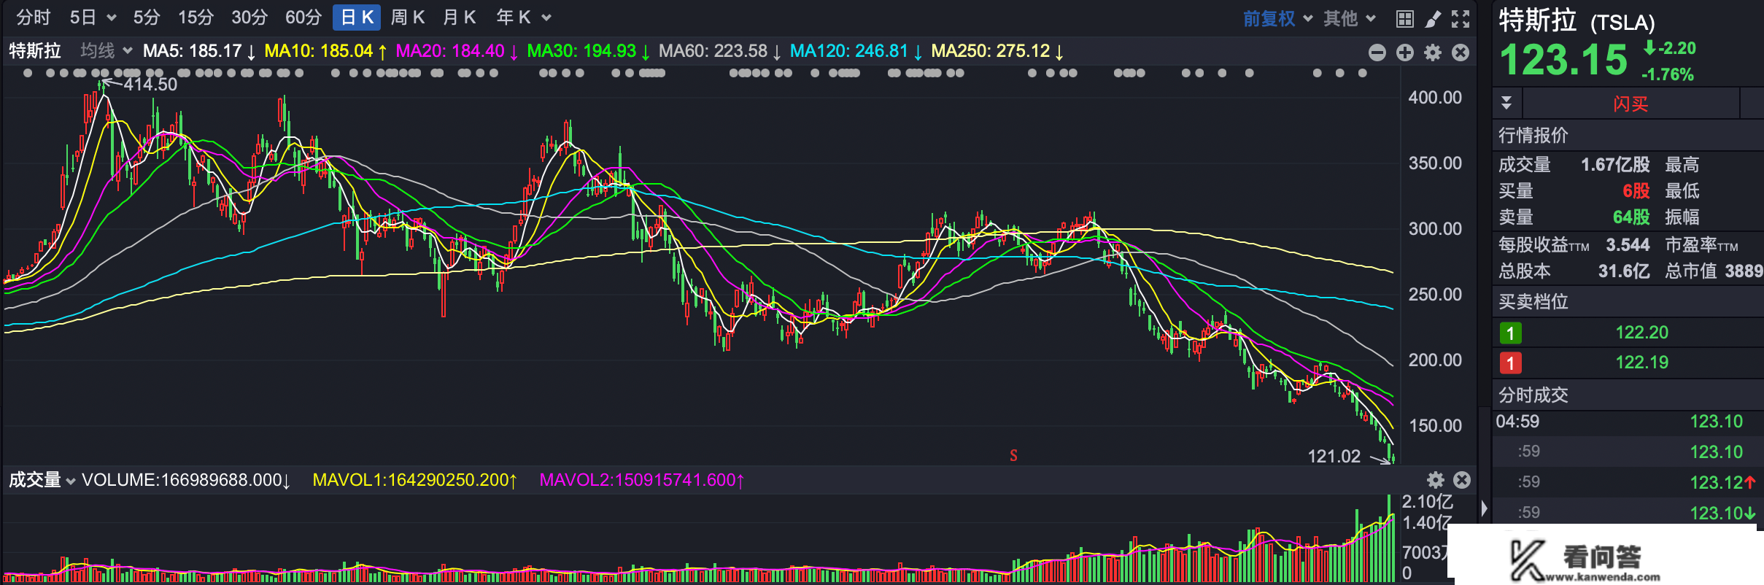The image size is (1764, 585).
Task: Zoom in the K-line chart with the plus icon
Action: point(1405,53)
